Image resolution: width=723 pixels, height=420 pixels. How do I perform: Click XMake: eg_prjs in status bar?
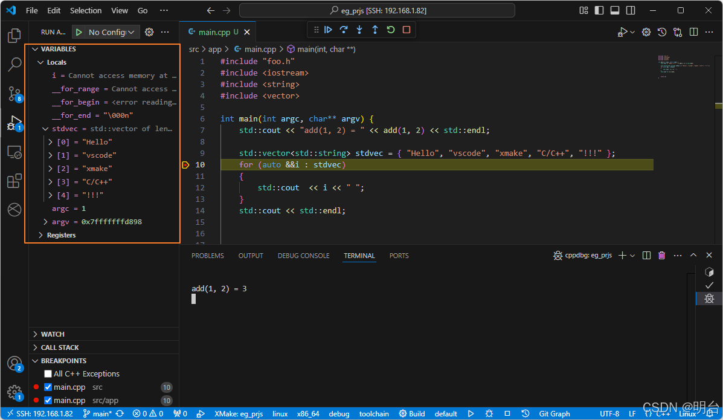click(239, 413)
